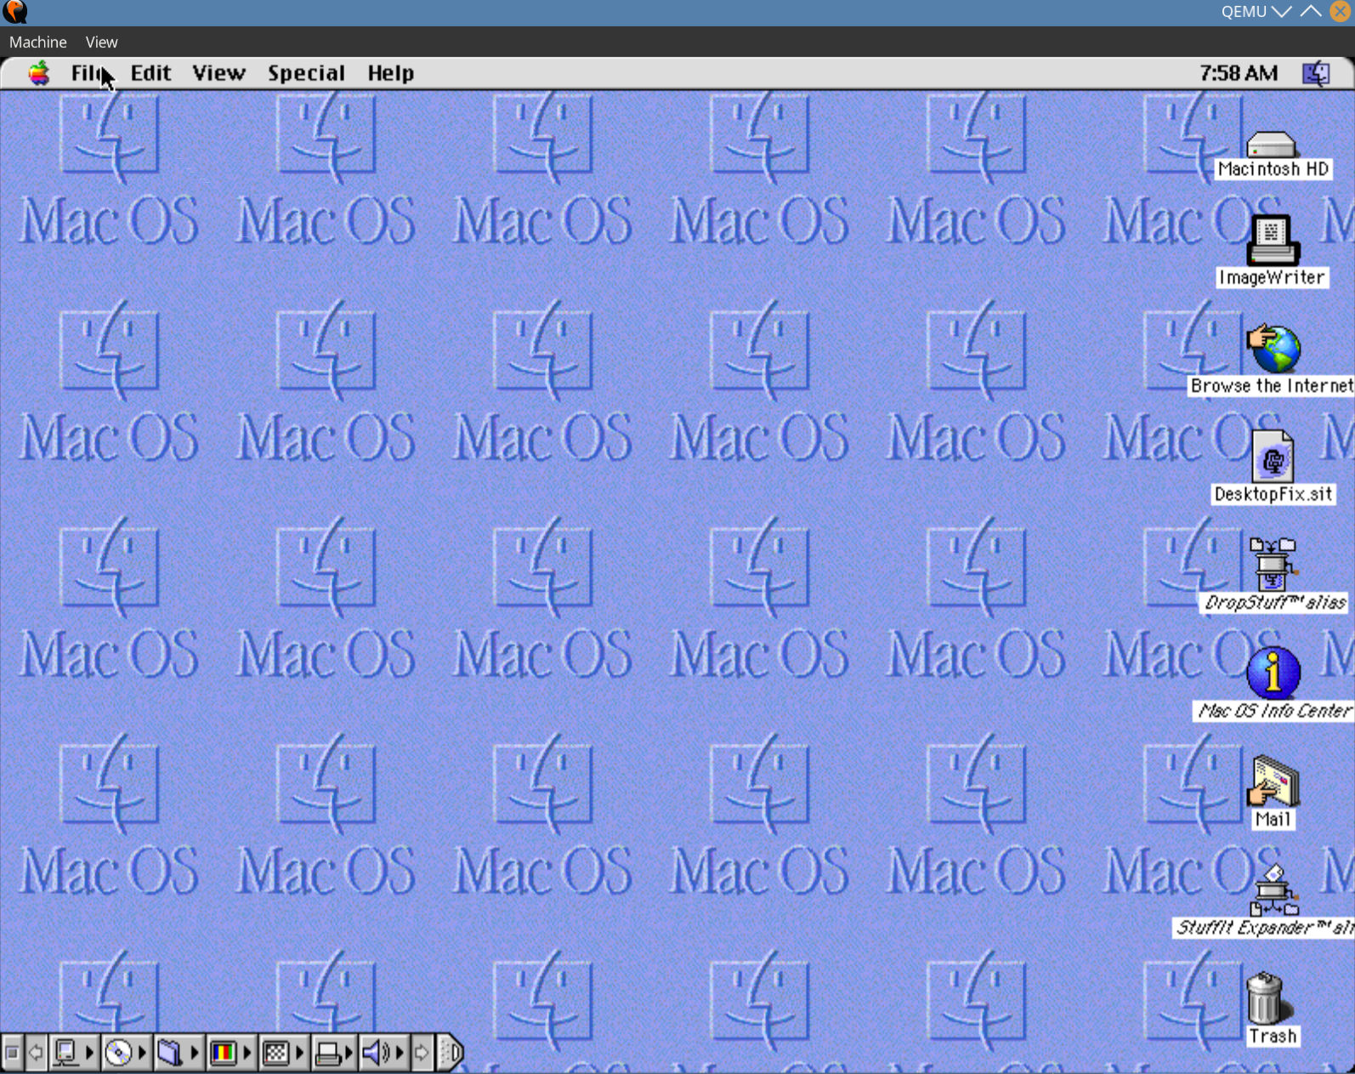Click the control strip left scroll arrow
The image size is (1355, 1074).
point(35,1053)
